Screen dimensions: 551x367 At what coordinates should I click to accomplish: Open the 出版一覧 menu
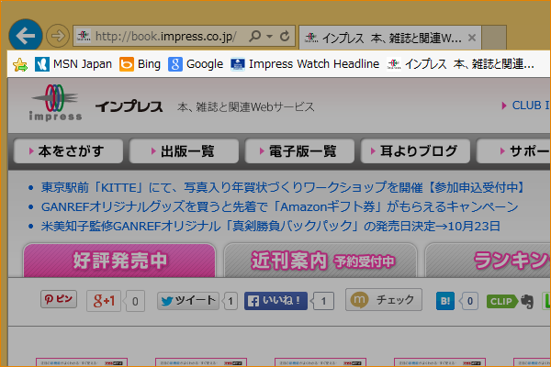coord(184,151)
